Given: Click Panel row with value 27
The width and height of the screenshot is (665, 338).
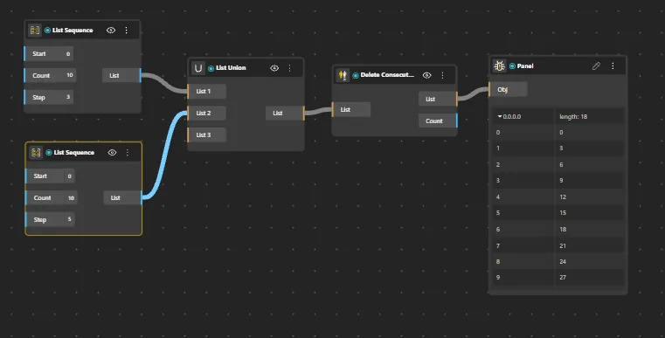Looking at the screenshot, I should pos(558,278).
